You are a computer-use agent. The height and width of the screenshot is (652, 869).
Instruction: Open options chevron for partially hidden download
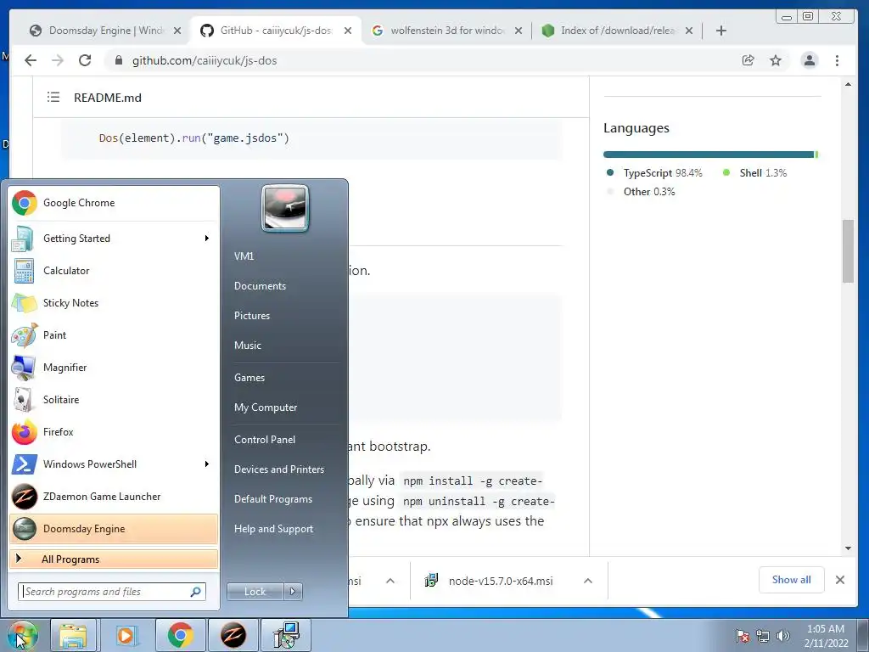tap(390, 581)
